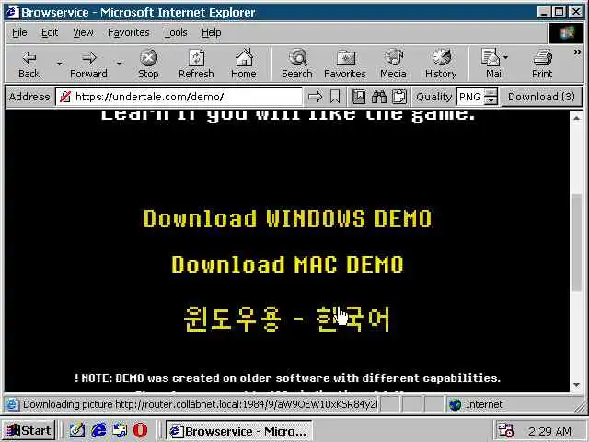This screenshot has width=589, height=442.
Task: Click the Download (3) button
Action: [x=542, y=97]
